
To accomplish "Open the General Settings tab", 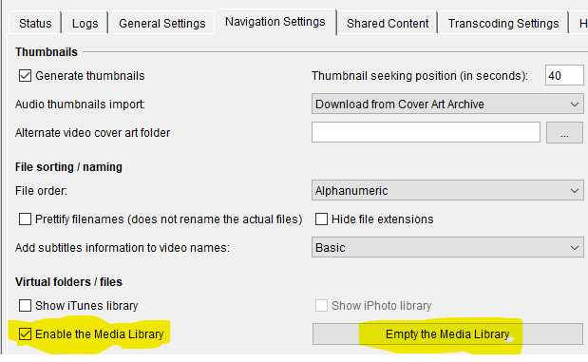I will [x=162, y=23].
